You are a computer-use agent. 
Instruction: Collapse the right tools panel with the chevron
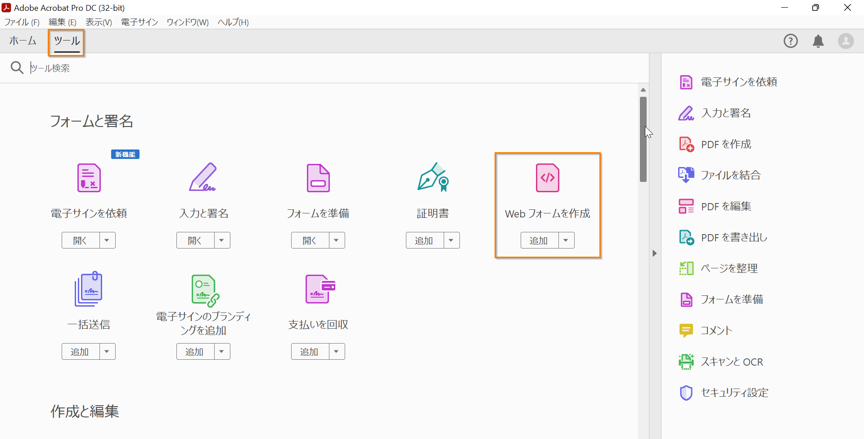tap(655, 253)
